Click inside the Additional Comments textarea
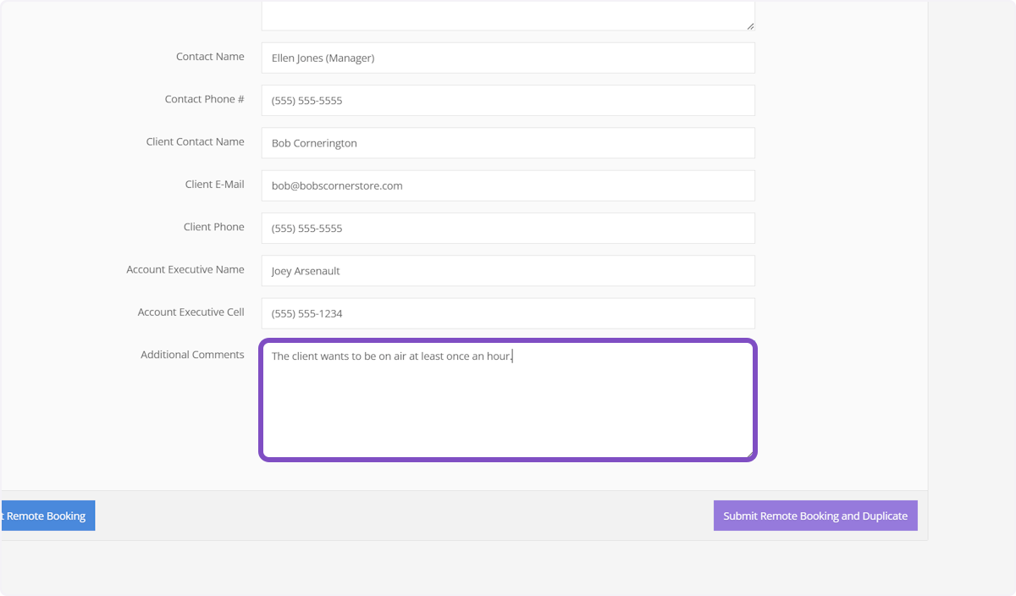The height and width of the screenshot is (596, 1016). (508, 402)
